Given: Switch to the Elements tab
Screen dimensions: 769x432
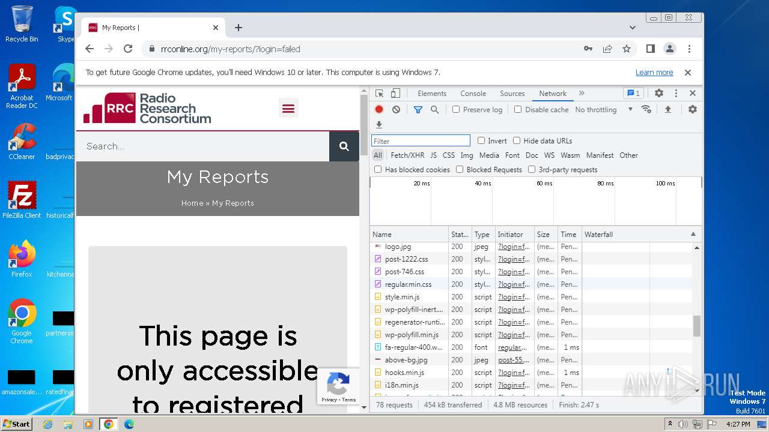Looking at the screenshot, I should (432, 94).
